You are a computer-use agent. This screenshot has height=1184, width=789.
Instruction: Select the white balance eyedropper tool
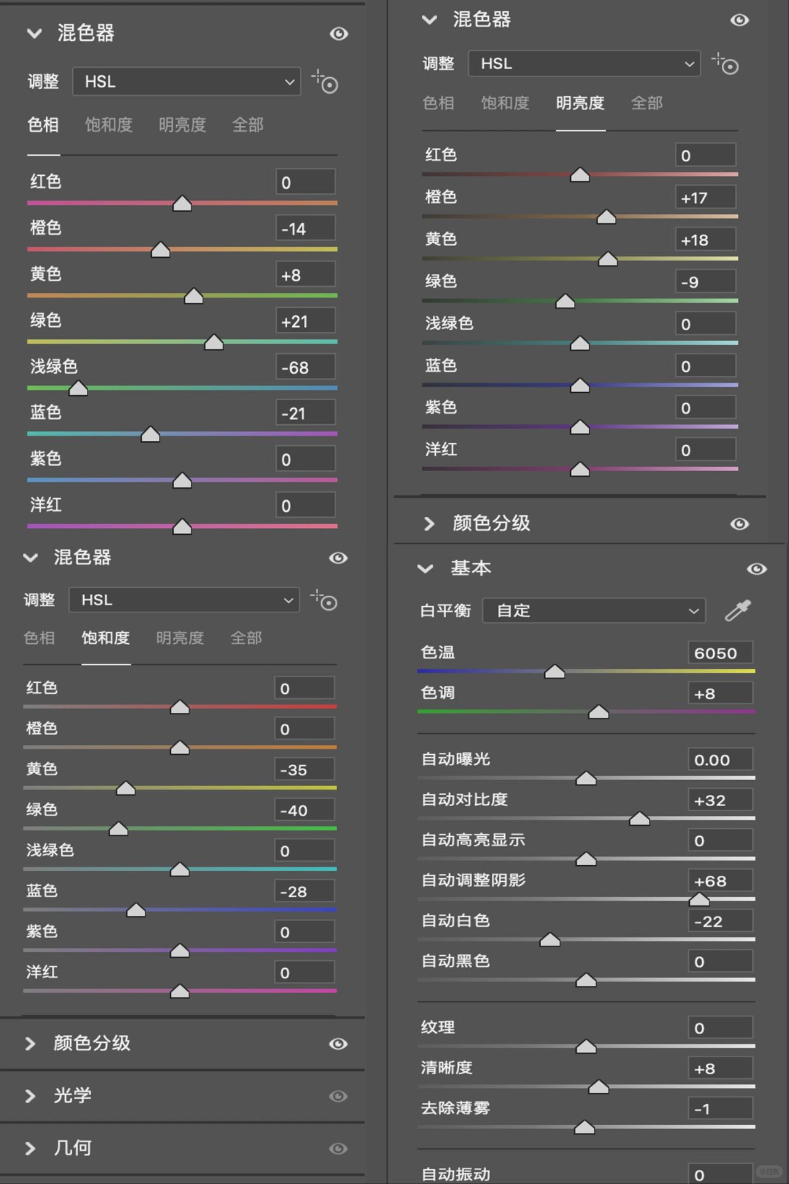pos(738,610)
